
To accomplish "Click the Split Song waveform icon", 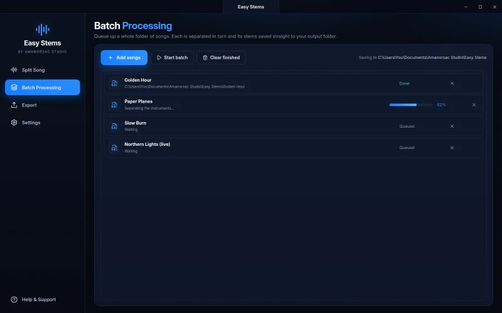I will [14, 69].
